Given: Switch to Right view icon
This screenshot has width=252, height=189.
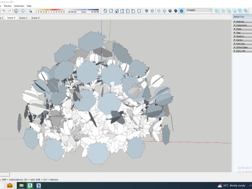Looking at the screenshot, I should (x=122, y=11).
